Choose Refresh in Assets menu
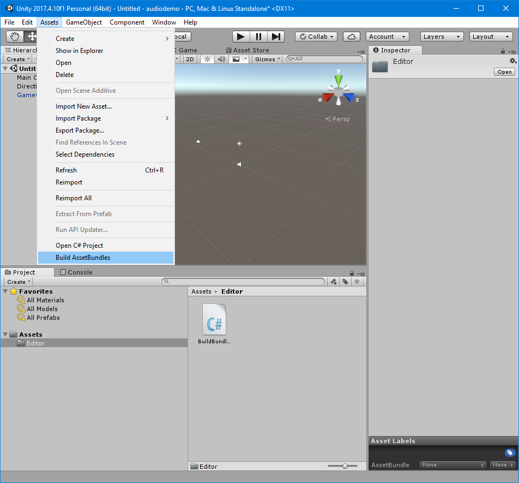 tap(106, 170)
